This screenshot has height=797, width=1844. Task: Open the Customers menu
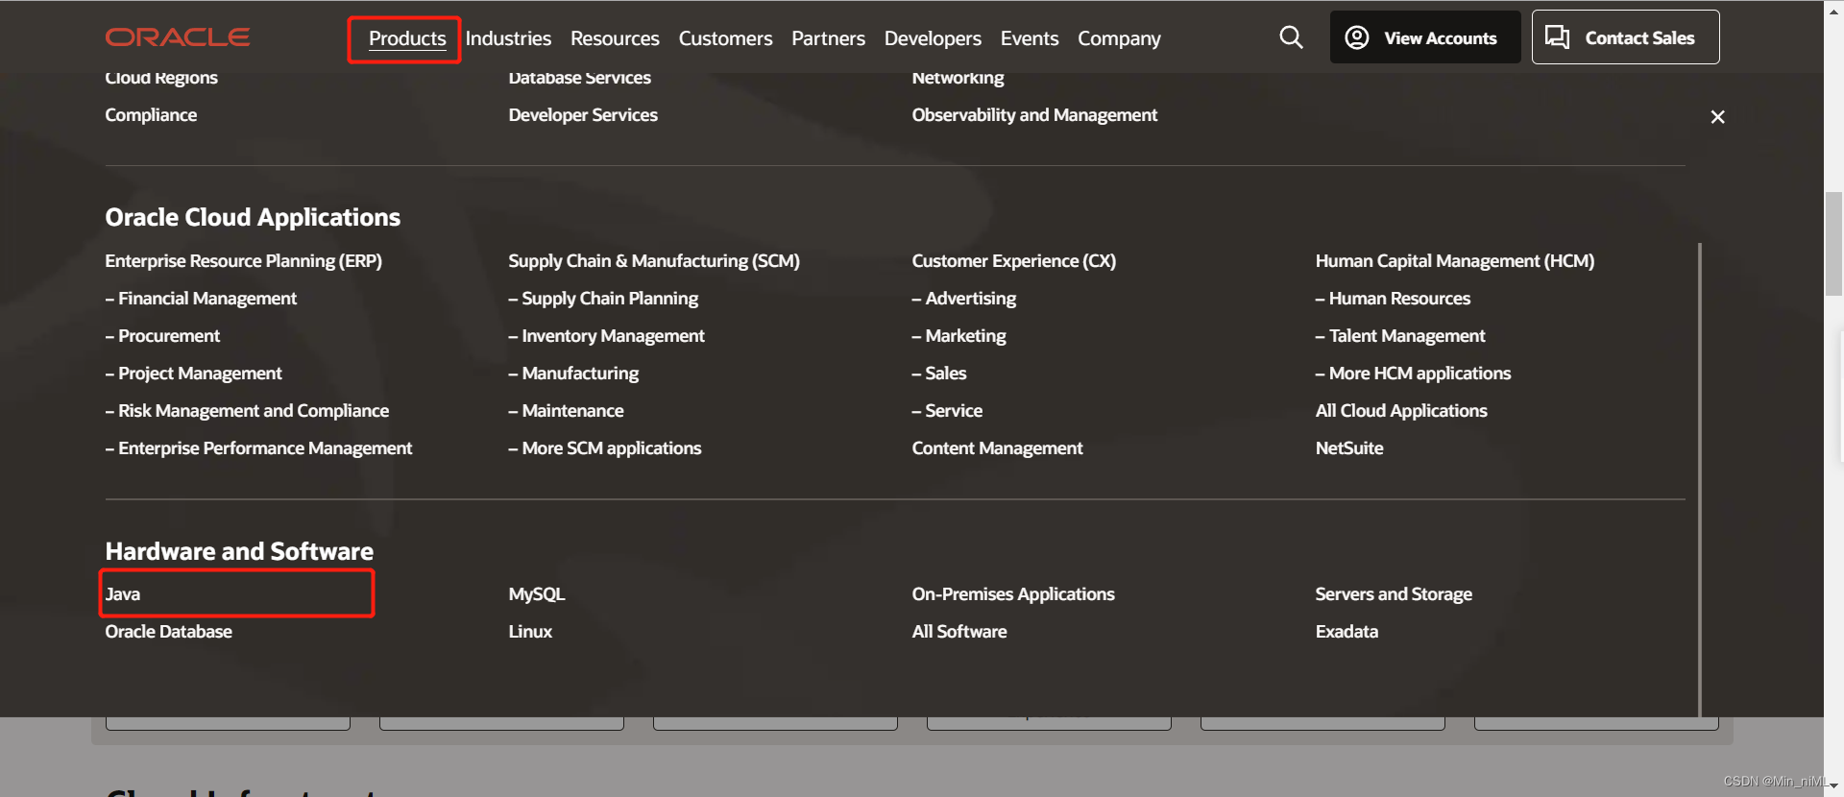click(x=725, y=38)
